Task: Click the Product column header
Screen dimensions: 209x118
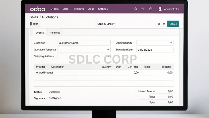Action: point(40,67)
